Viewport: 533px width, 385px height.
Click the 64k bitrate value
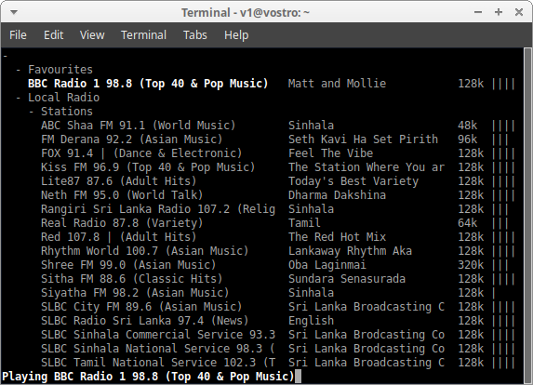click(x=467, y=223)
